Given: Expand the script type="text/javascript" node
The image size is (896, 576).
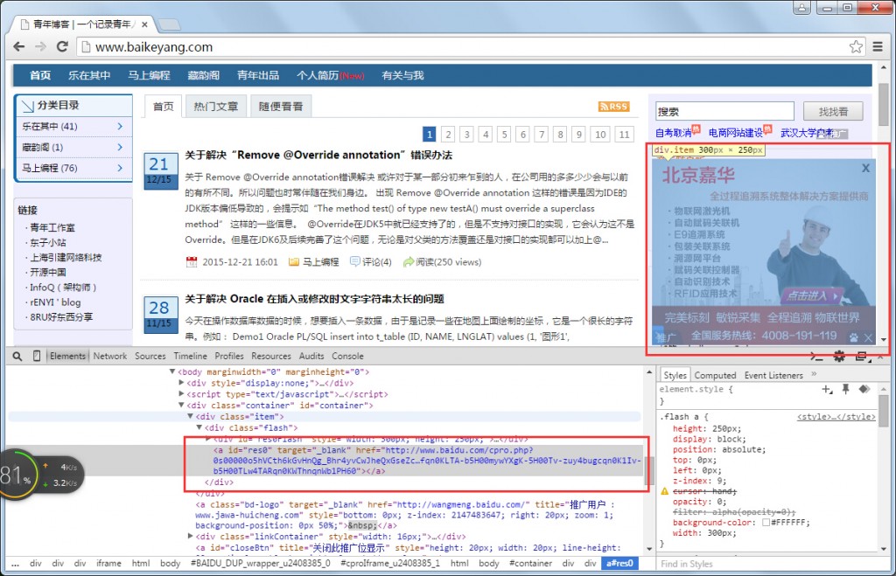Looking at the screenshot, I should coord(181,394).
